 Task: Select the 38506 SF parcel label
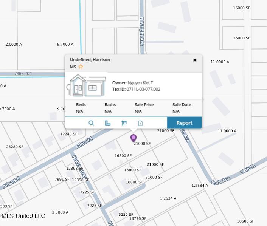(245, 221)
